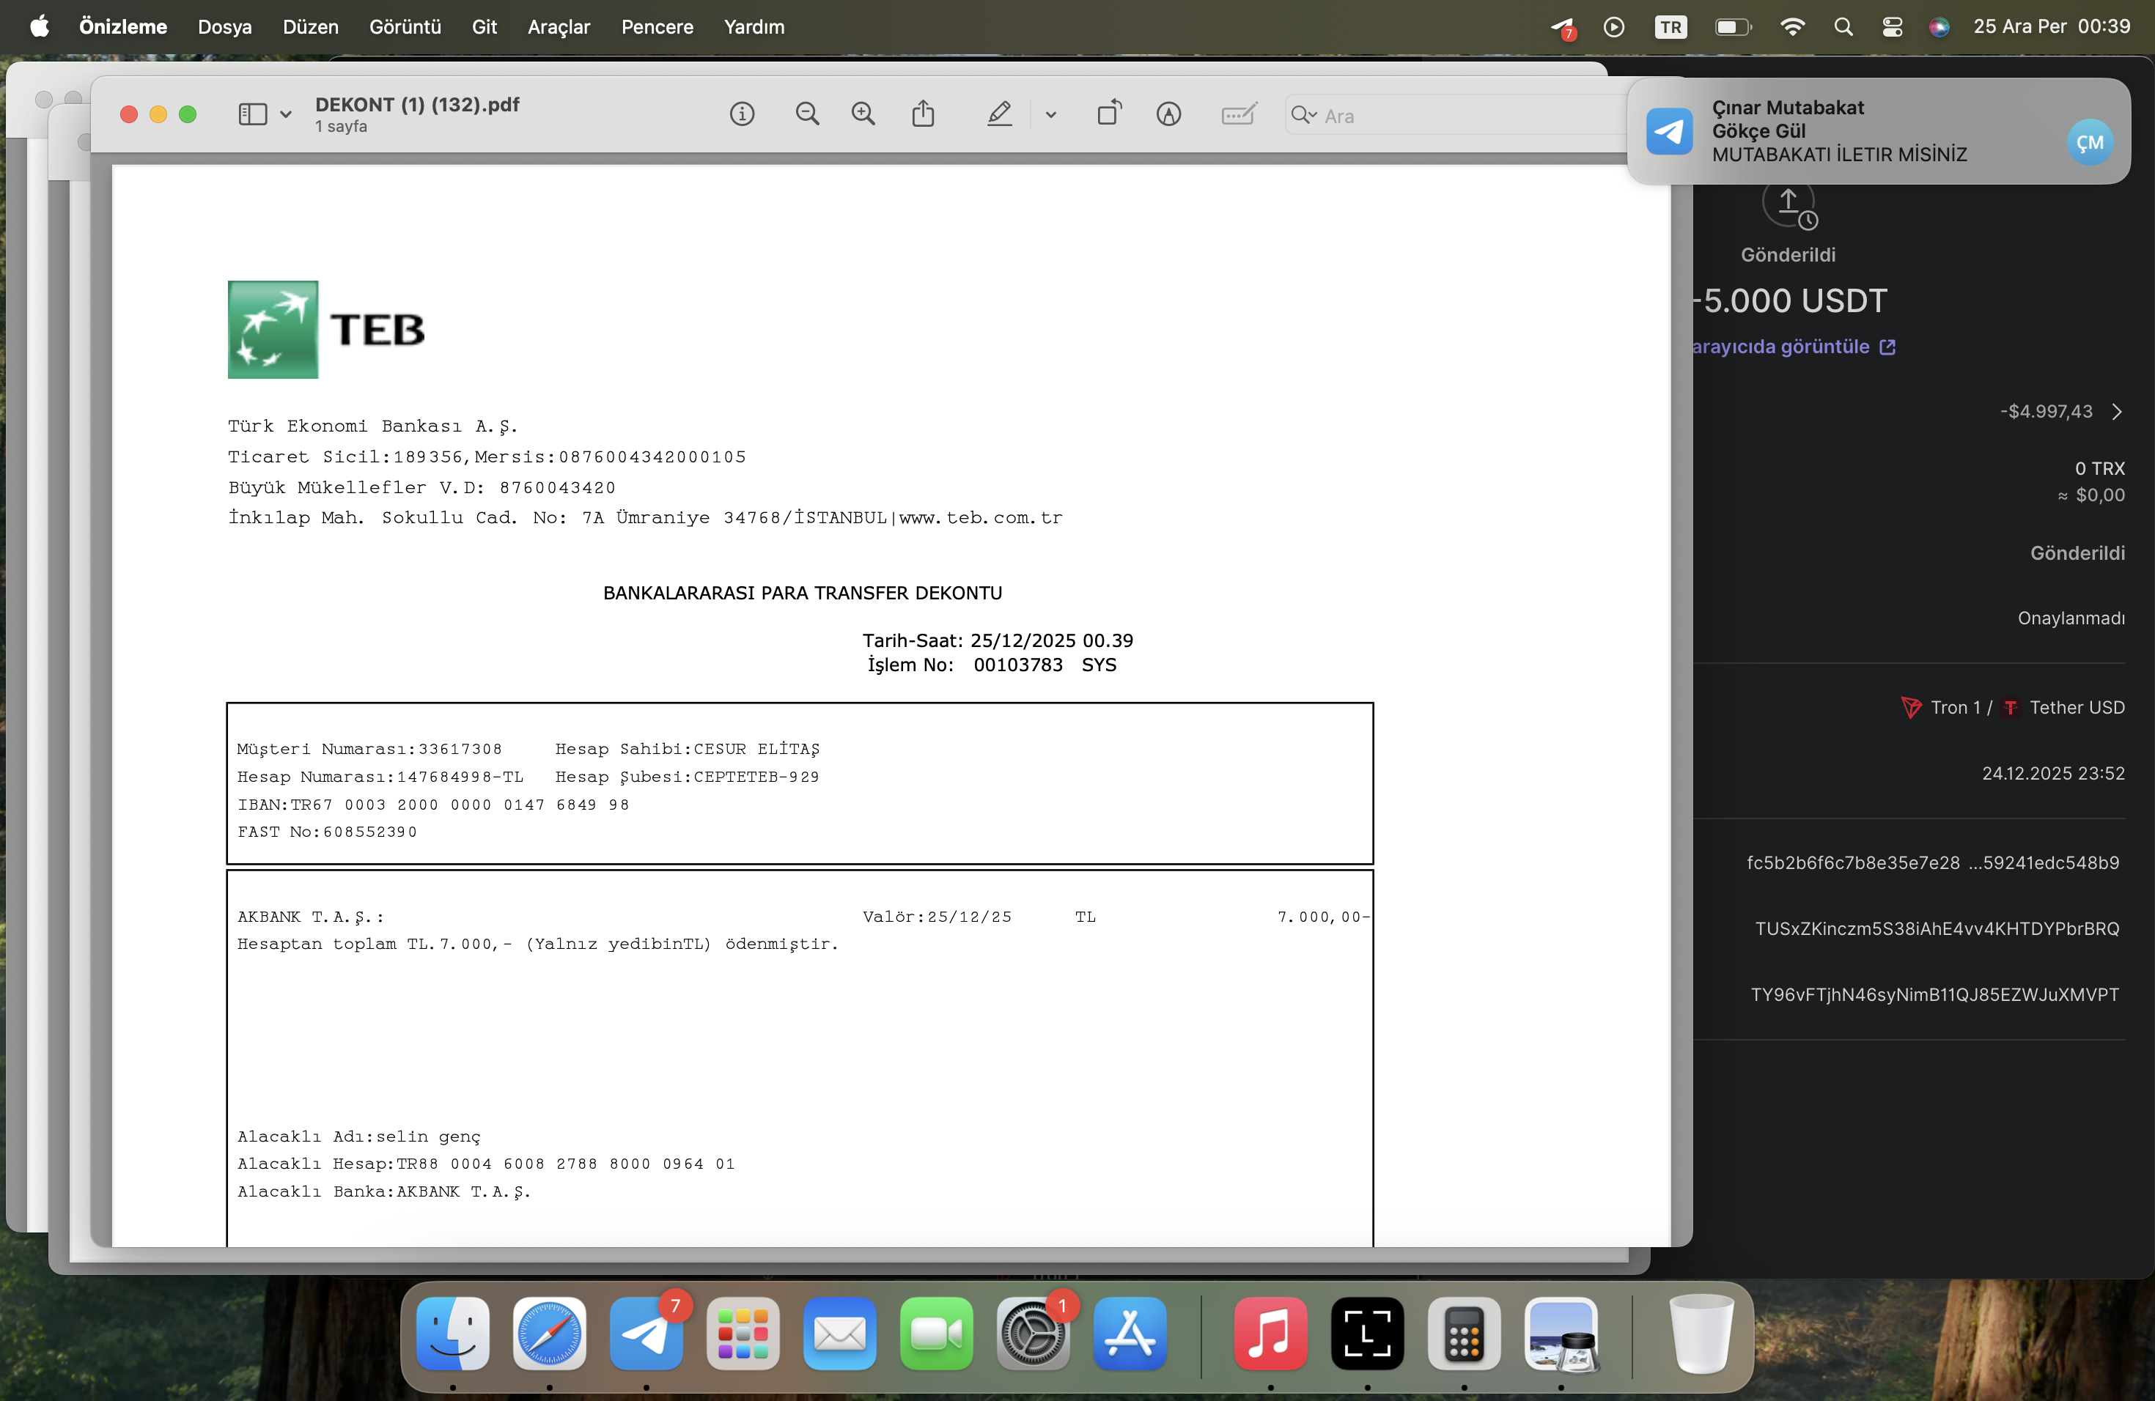
Task: Open the Pencere menu
Action: (x=657, y=27)
